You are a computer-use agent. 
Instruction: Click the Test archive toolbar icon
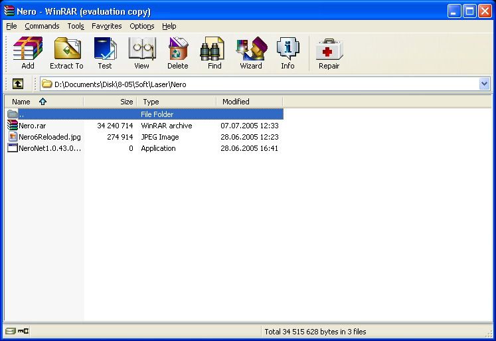(105, 49)
